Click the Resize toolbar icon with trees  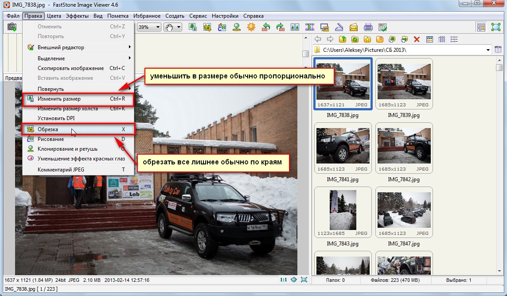(x=193, y=27)
